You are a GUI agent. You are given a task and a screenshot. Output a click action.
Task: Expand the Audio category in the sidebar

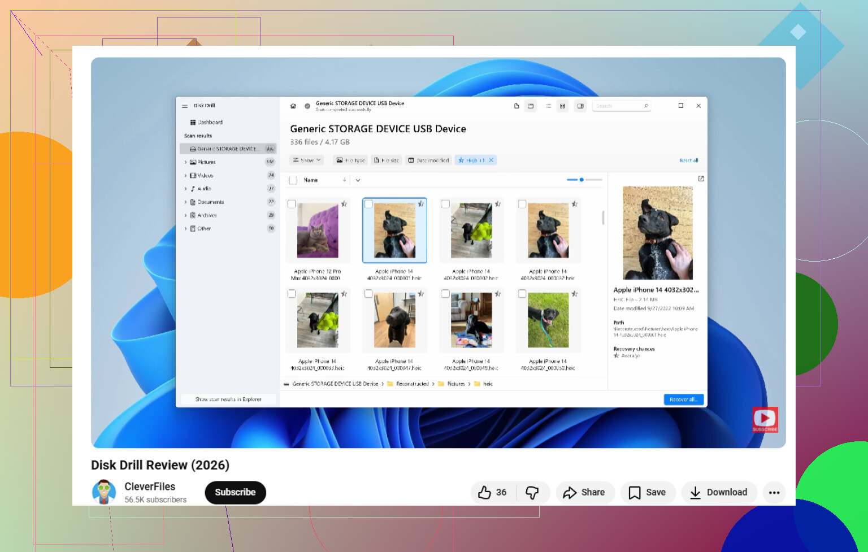tap(185, 189)
